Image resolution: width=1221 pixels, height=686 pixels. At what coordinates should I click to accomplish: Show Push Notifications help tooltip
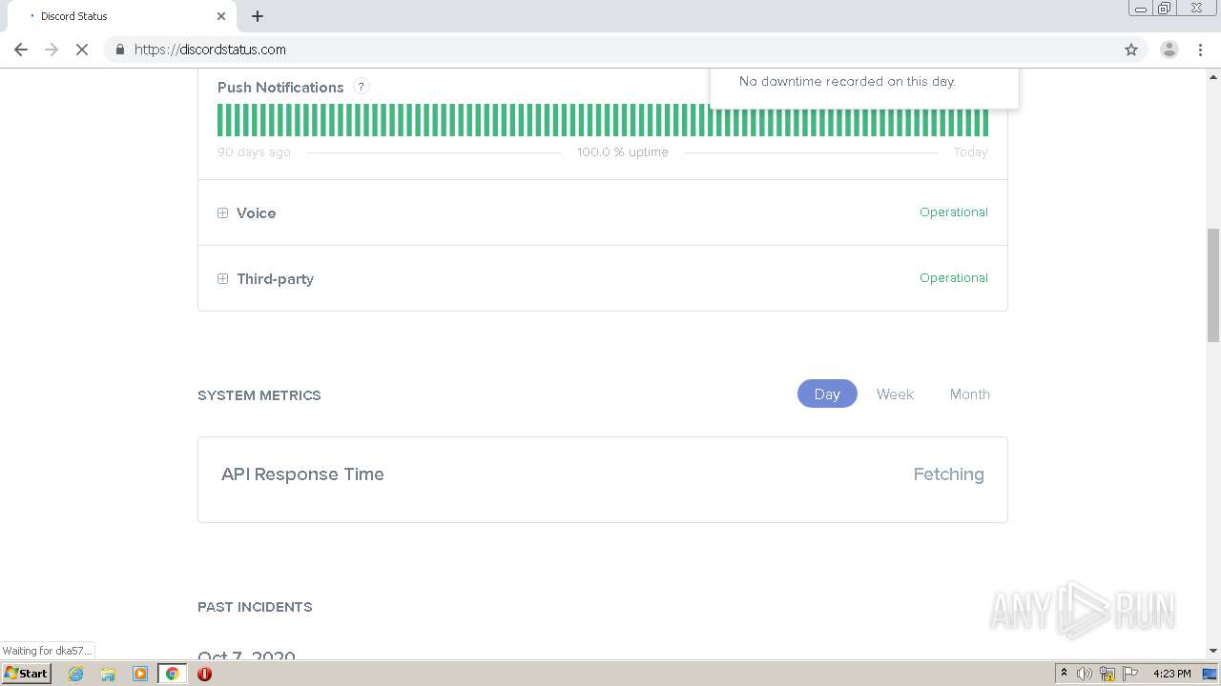click(361, 87)
